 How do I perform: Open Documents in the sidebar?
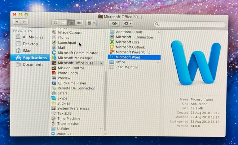click(x=30, y=64)
